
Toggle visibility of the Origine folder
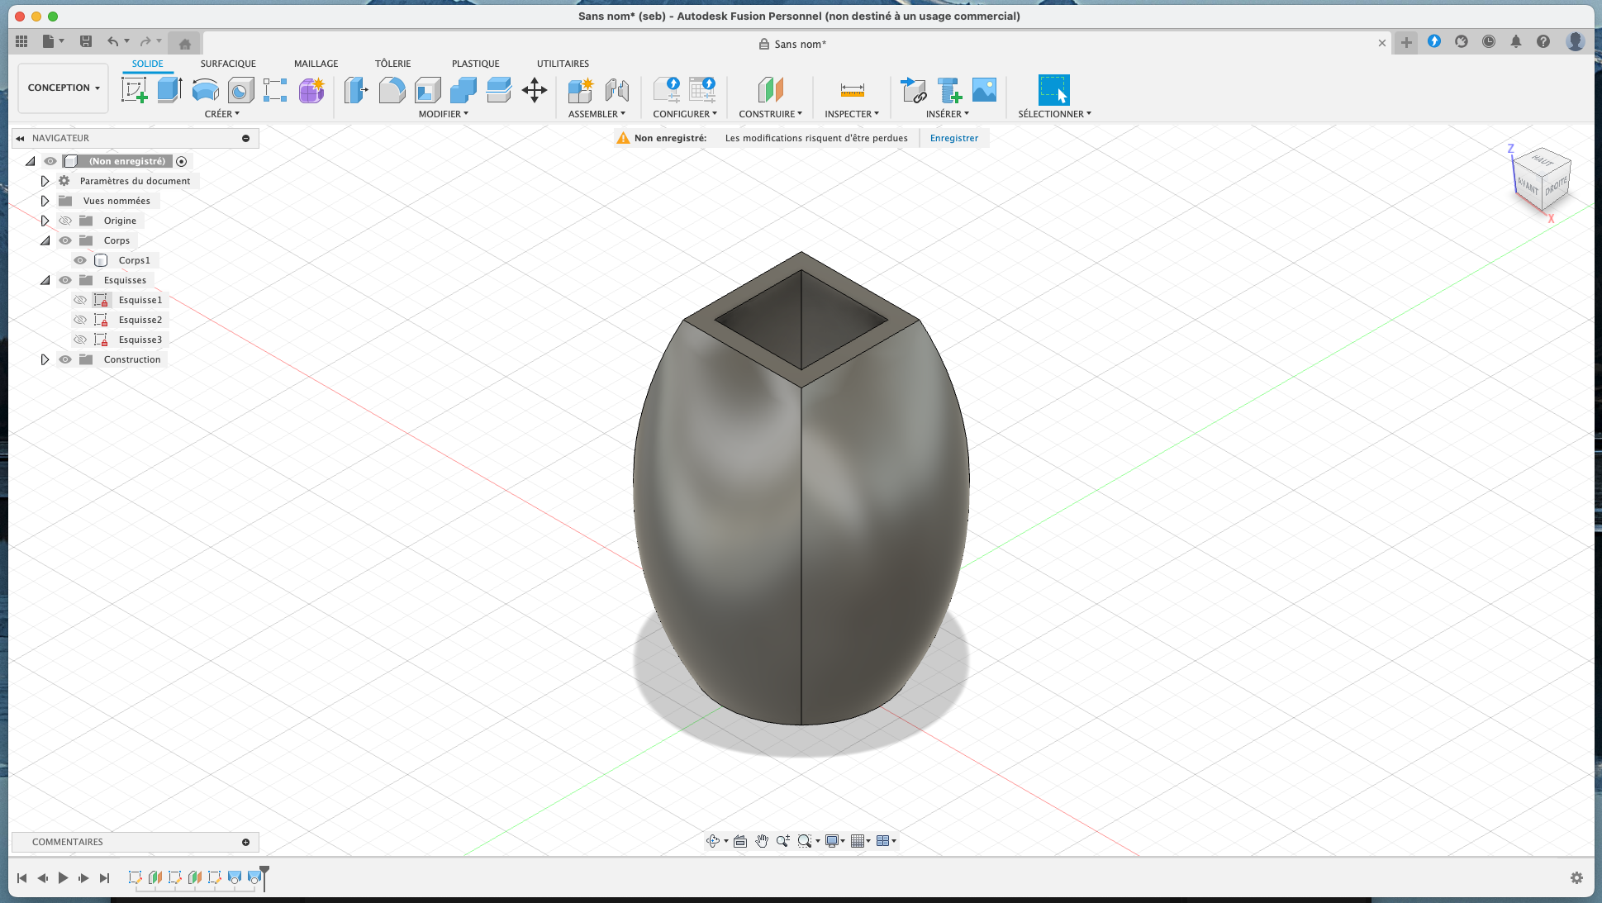pyautogui.click(x=65, y=221)
